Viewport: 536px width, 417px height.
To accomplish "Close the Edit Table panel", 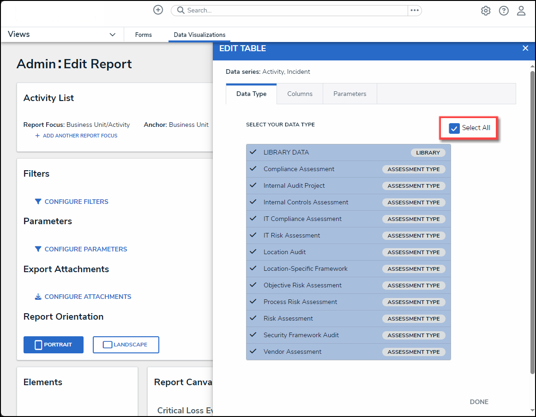I will pos(525,48).
